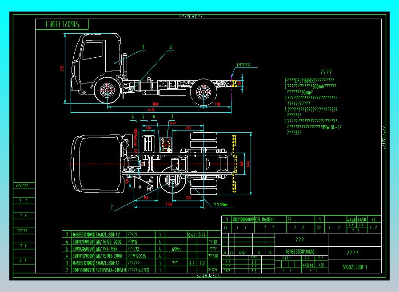Screen dimensions: 399x292
Task: Select the cab door window in the side view
Action: click(x=92, y=51)
